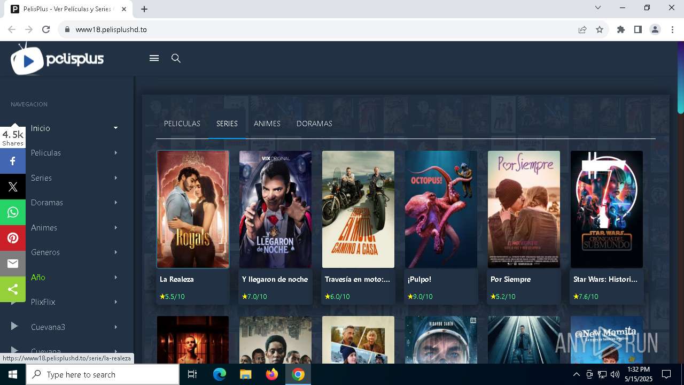Open the Por Siempre title link

[510, 279]
